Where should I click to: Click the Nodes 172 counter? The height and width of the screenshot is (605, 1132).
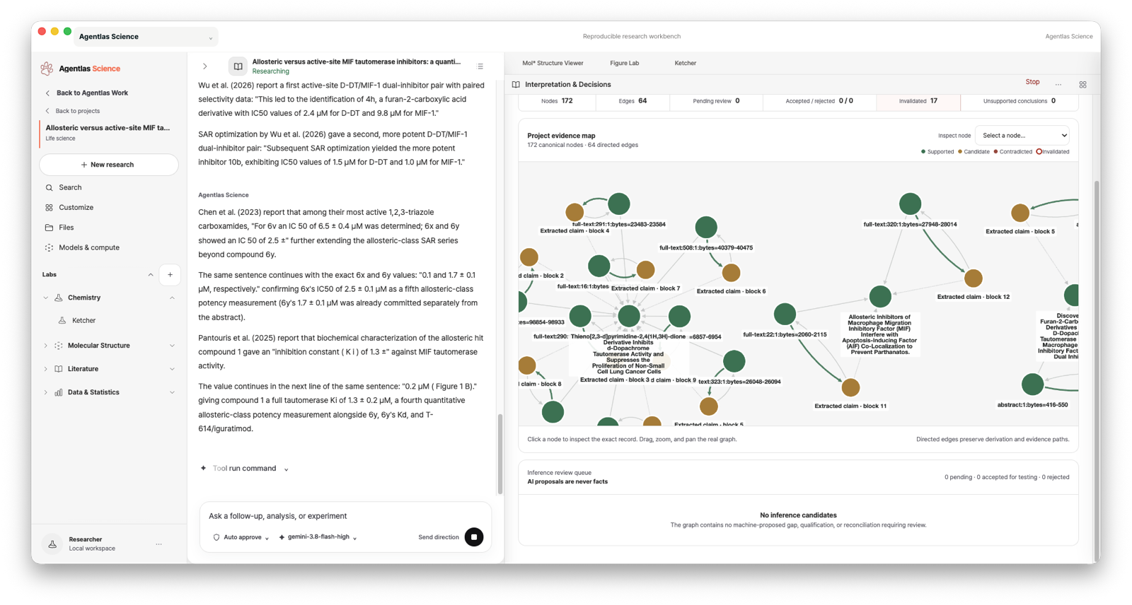pos(557,101)
